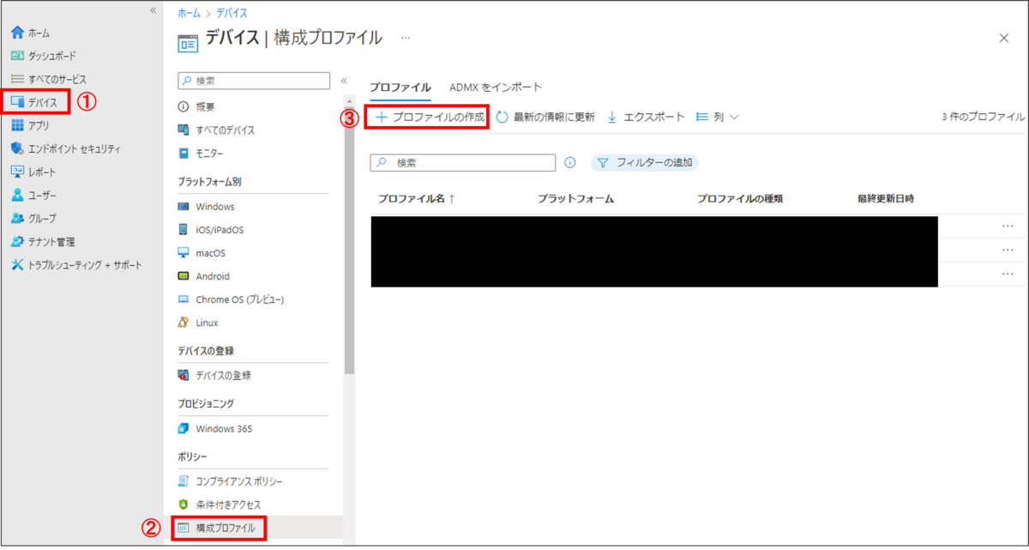This screenshot has width=1029, height=550.
Task: Click フィルターの追加 filter button
Action: click(644, 162)
